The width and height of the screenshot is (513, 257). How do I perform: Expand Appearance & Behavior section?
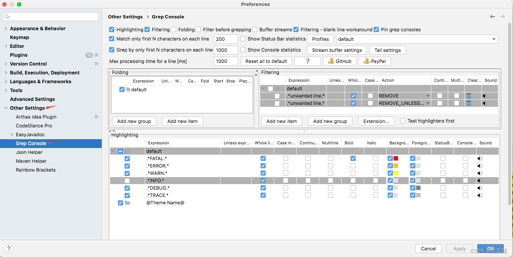pos(6,28)
